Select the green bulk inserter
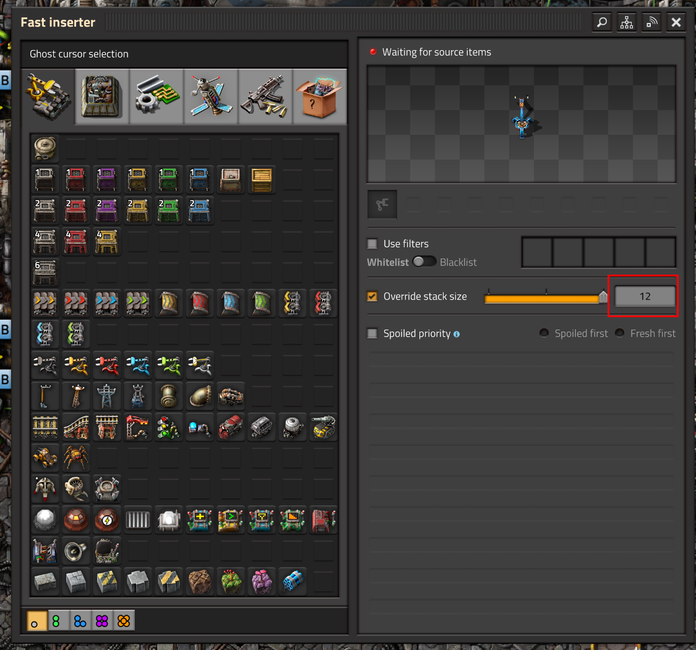Image resolution: width=696 pixels, height=650 pixels. tap(169, 365)
